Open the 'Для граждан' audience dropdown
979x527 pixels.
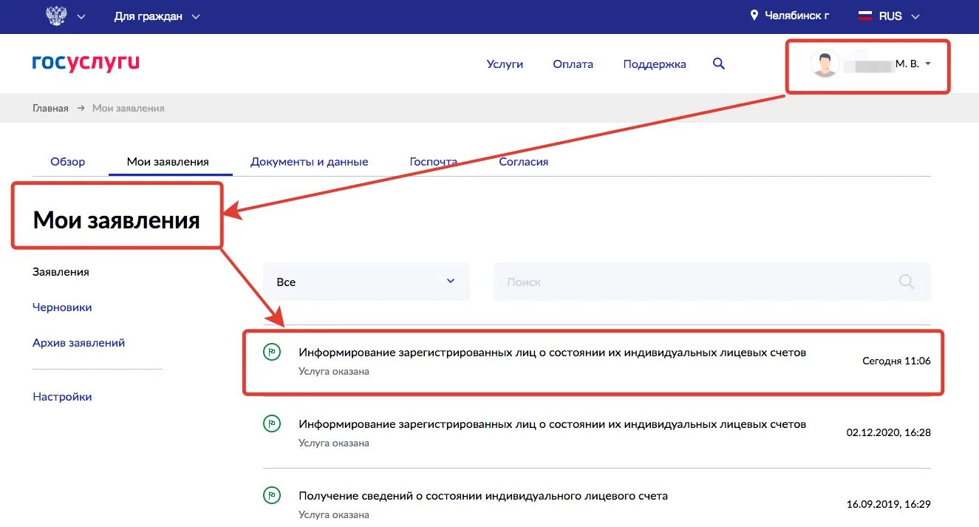(157, 16)
